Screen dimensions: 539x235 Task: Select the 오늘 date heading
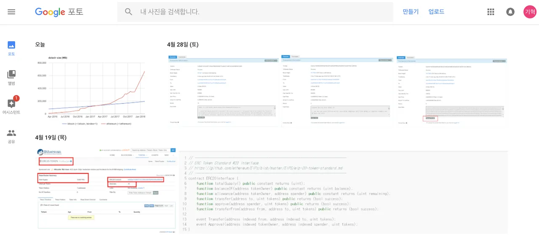(x=40, y=45)
